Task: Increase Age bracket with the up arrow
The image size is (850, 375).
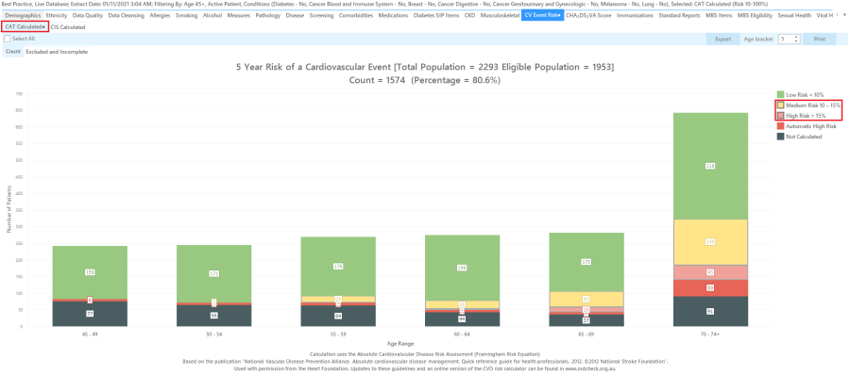Action: 796,37
